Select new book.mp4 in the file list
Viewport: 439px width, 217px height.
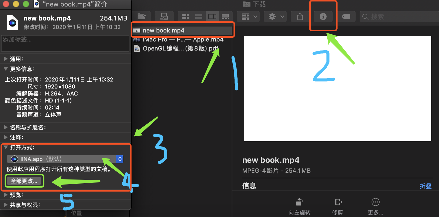pos(182,30)
